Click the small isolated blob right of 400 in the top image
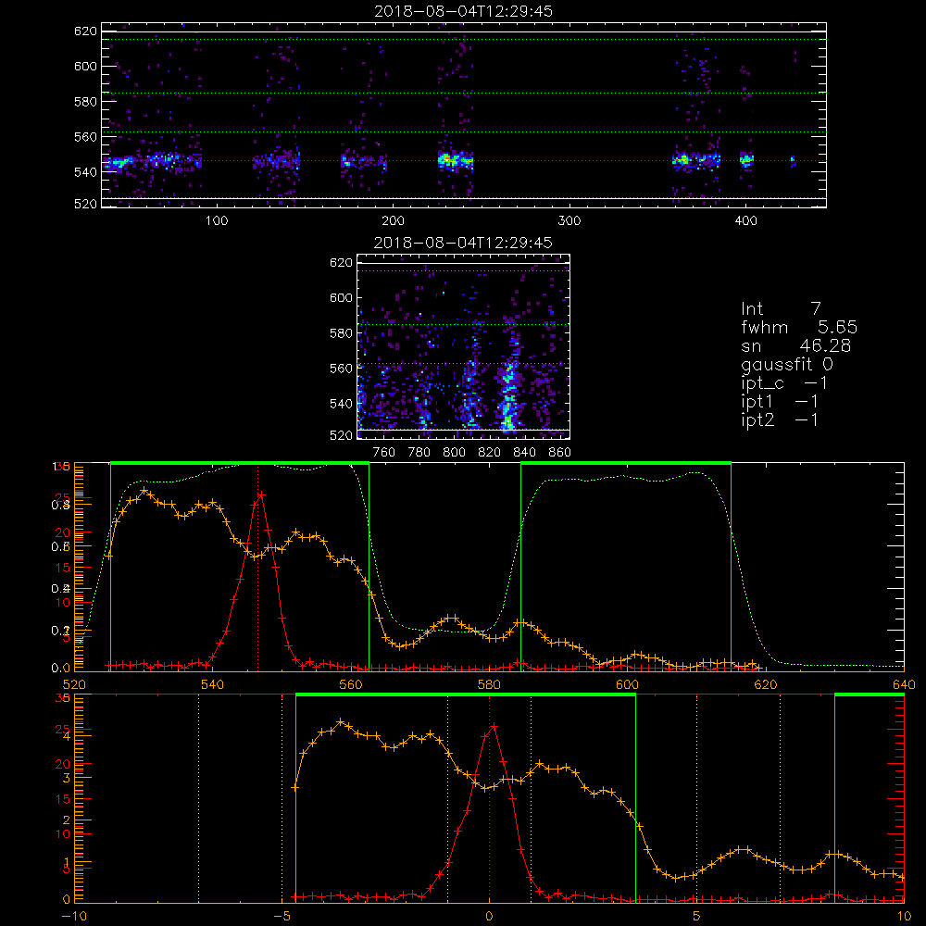Image resolution: width=926 pixels, height=926 pixels. pos(794,160)
